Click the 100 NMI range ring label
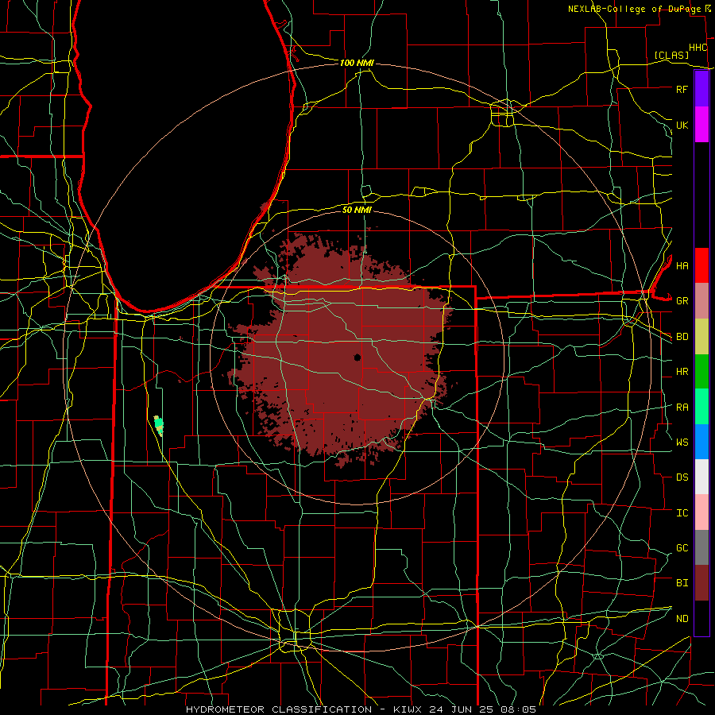The image size is (715, 715). point(357,63)
